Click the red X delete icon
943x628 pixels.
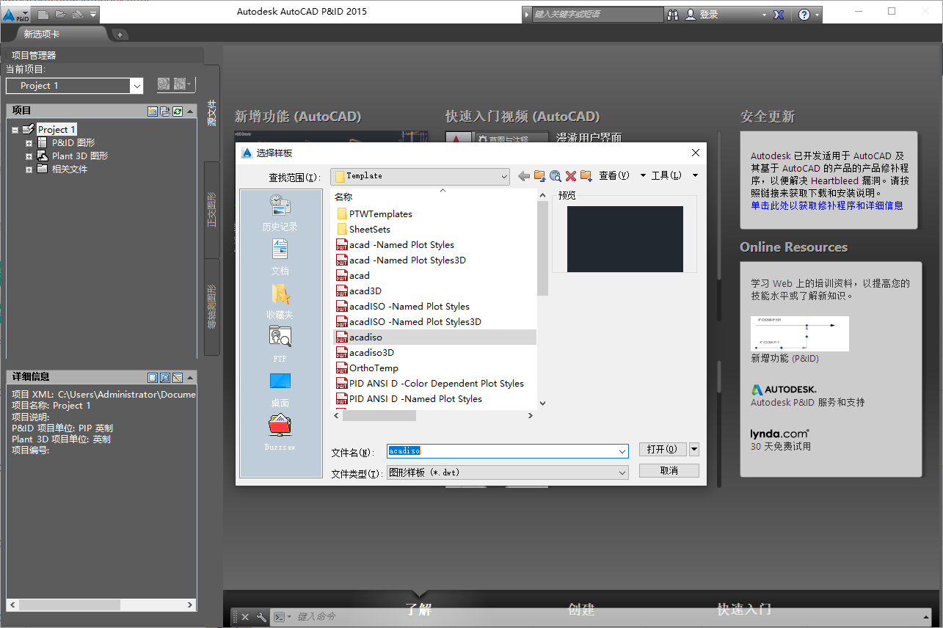[571, 175]
